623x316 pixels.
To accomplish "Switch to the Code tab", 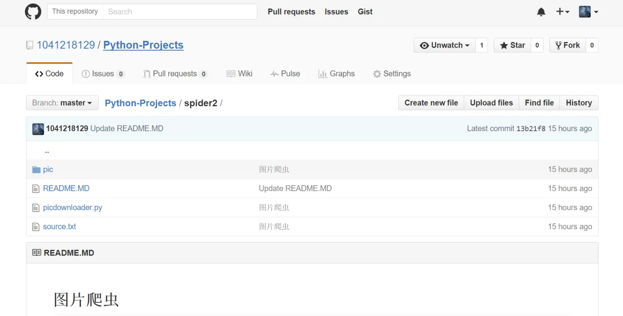I will coord(49,73).
